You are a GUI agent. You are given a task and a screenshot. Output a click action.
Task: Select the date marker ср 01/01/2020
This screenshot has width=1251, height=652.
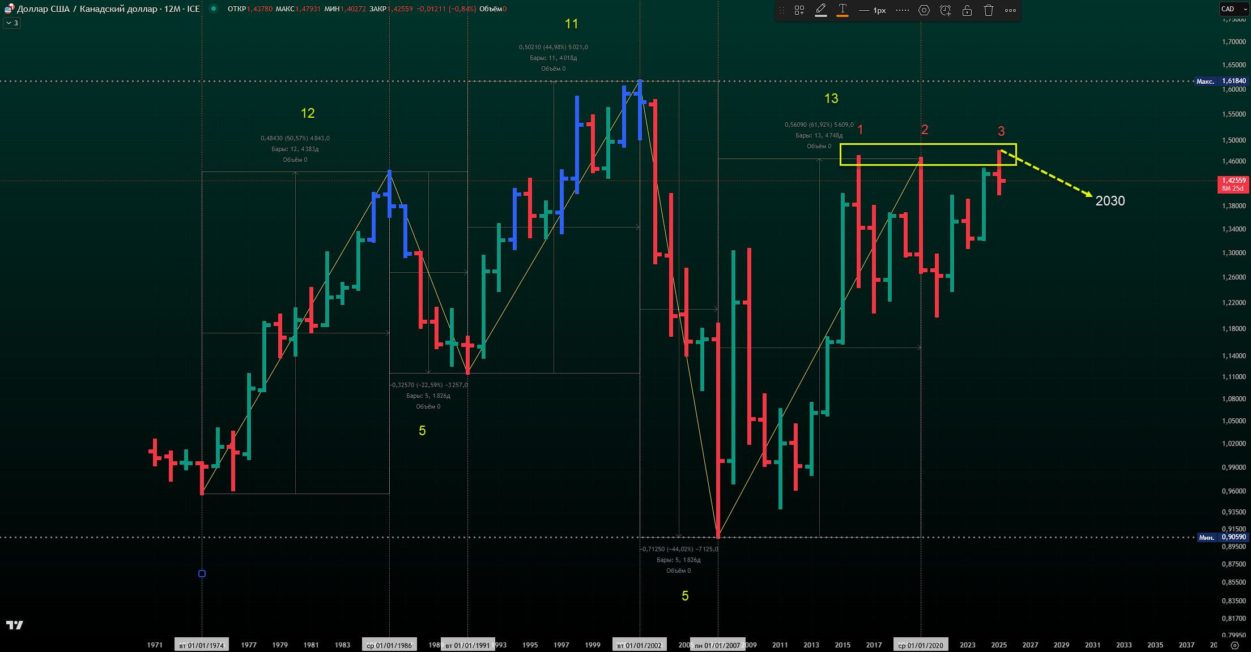(921, 645)
